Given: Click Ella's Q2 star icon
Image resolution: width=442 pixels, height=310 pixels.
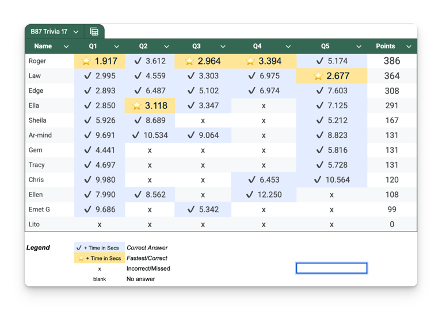Looking at the screenshot, I should [x=137, y=105].
